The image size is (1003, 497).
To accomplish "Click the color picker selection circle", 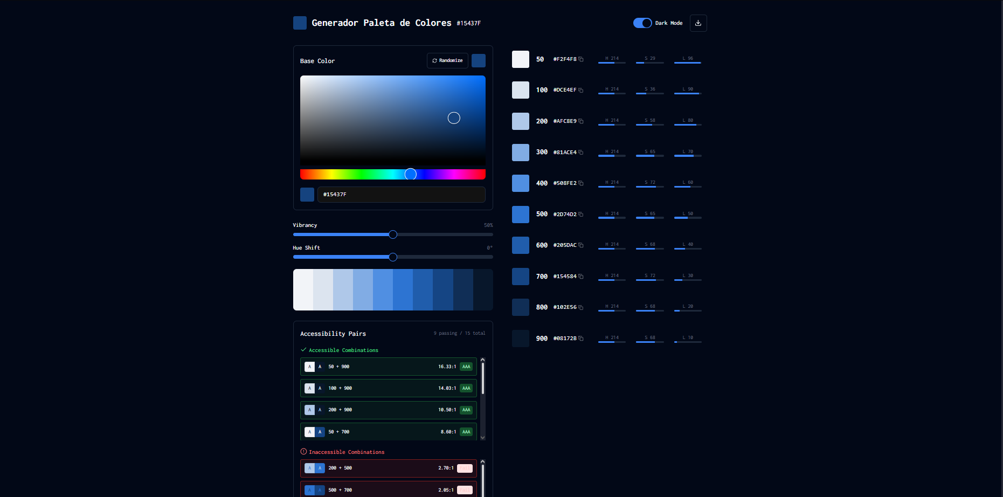I will [x=454, y=118].
